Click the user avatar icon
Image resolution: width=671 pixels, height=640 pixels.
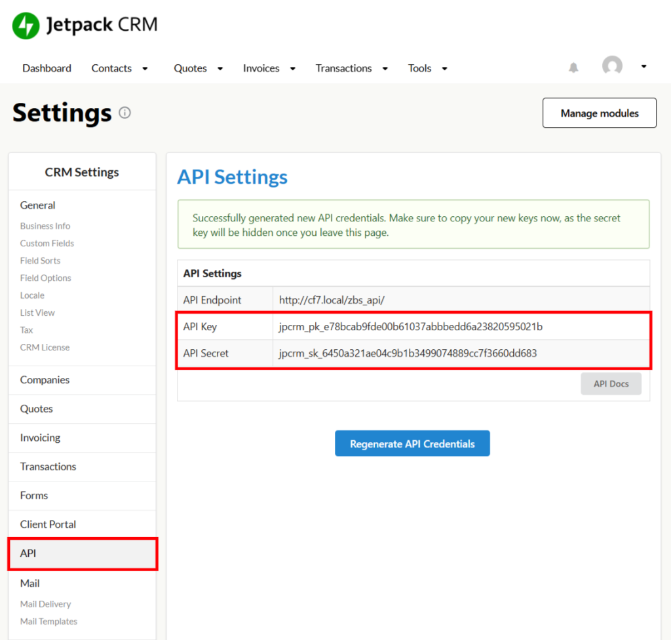(613, 66)
